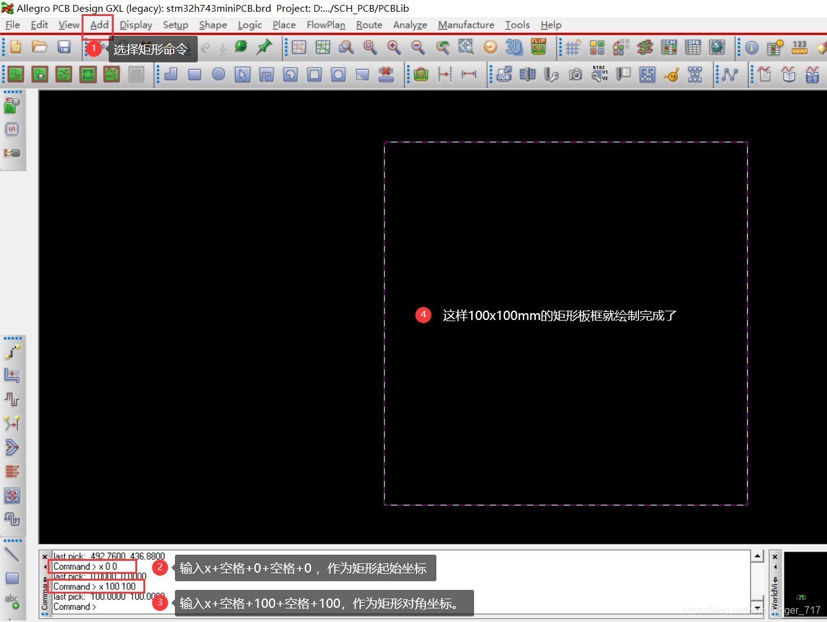Toggle the grid display icon
Image resolution: width=827 pixels, height=622 pixels.
[573, 47]
